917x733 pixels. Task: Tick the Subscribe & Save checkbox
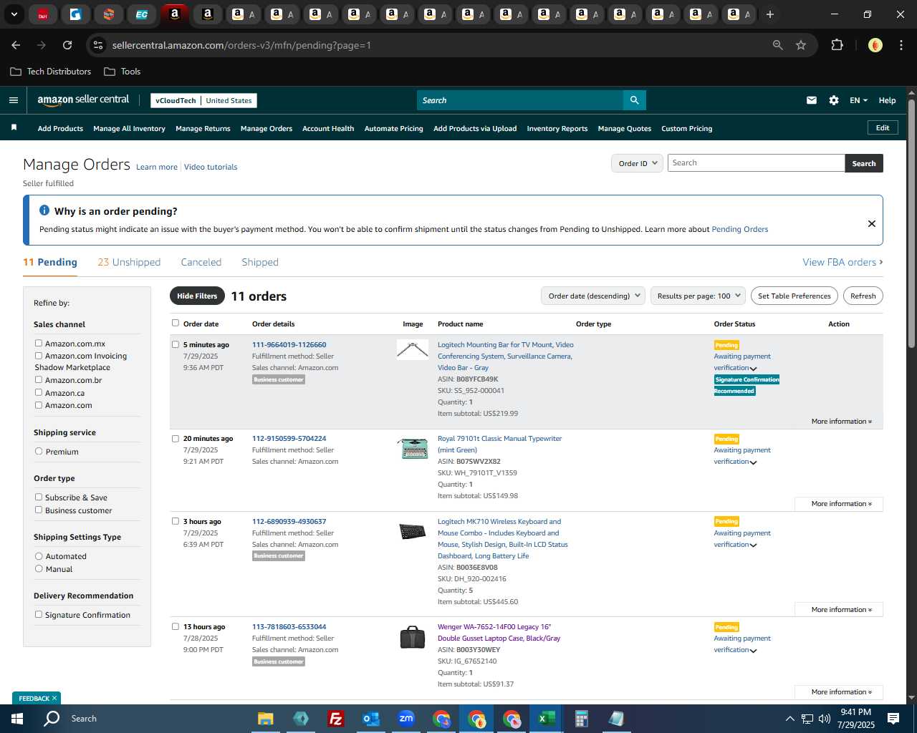click(39, 497)
